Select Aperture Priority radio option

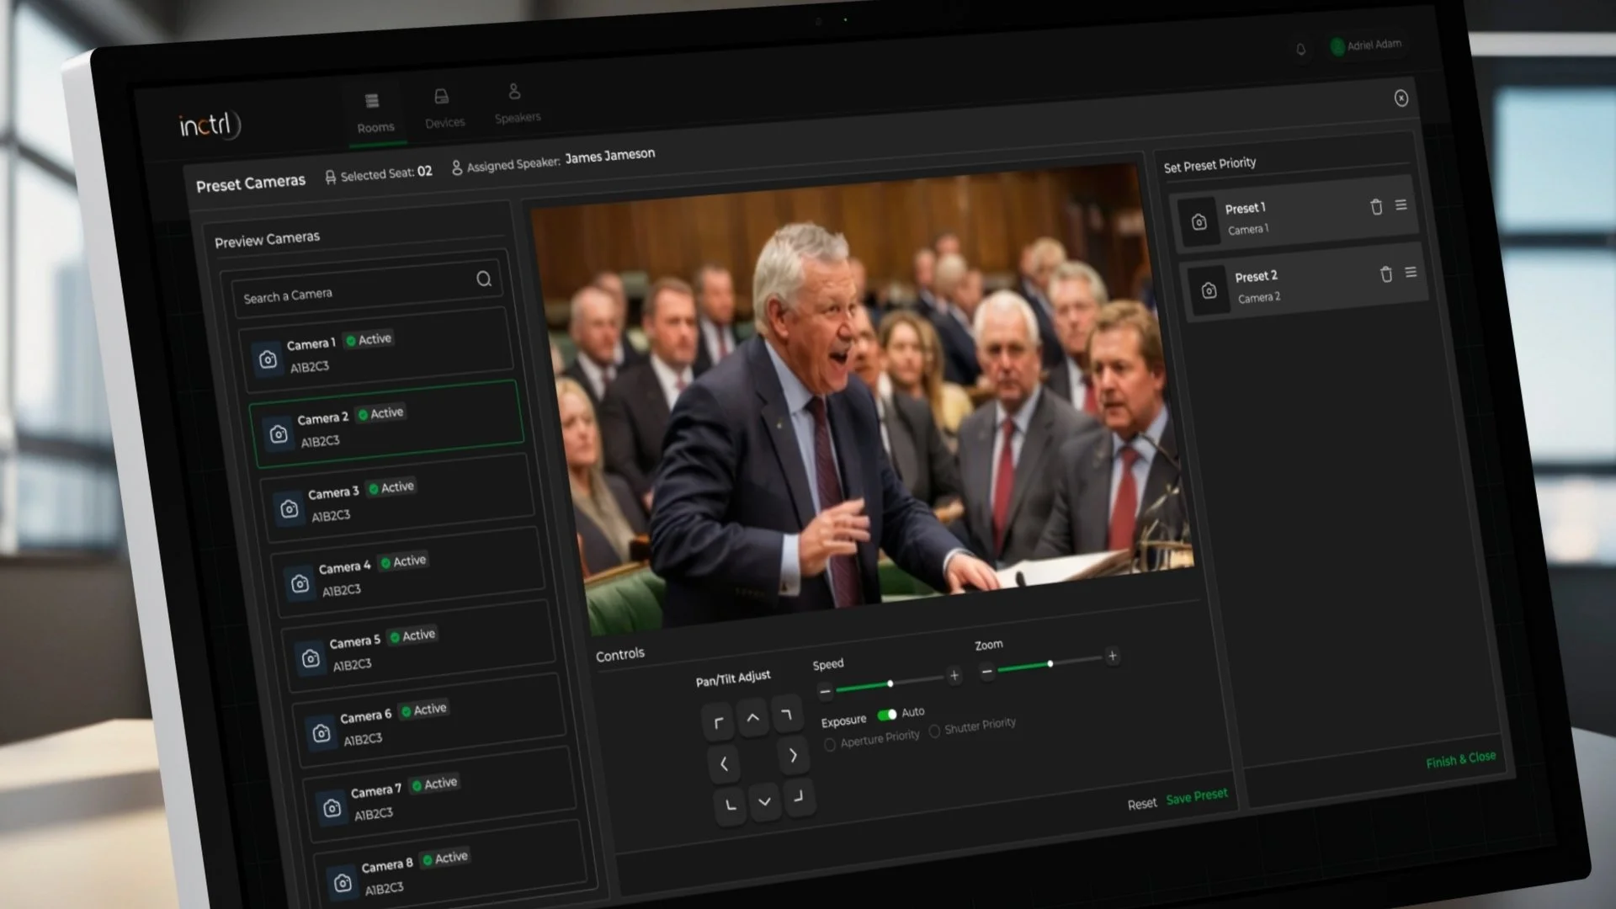[830, 744]
